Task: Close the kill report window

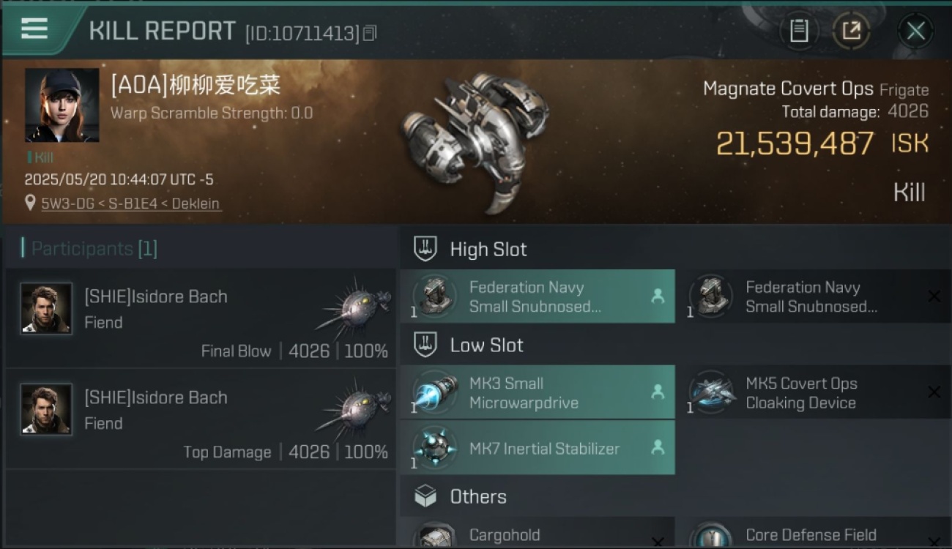Action: pyautogui.click(x=915, y=31)
